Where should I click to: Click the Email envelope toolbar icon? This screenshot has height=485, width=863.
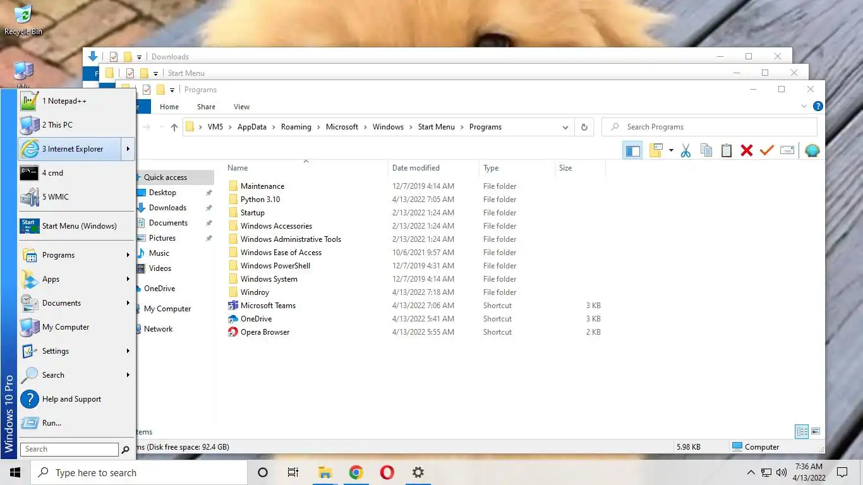pyautogui.click(x=787, y=150)
